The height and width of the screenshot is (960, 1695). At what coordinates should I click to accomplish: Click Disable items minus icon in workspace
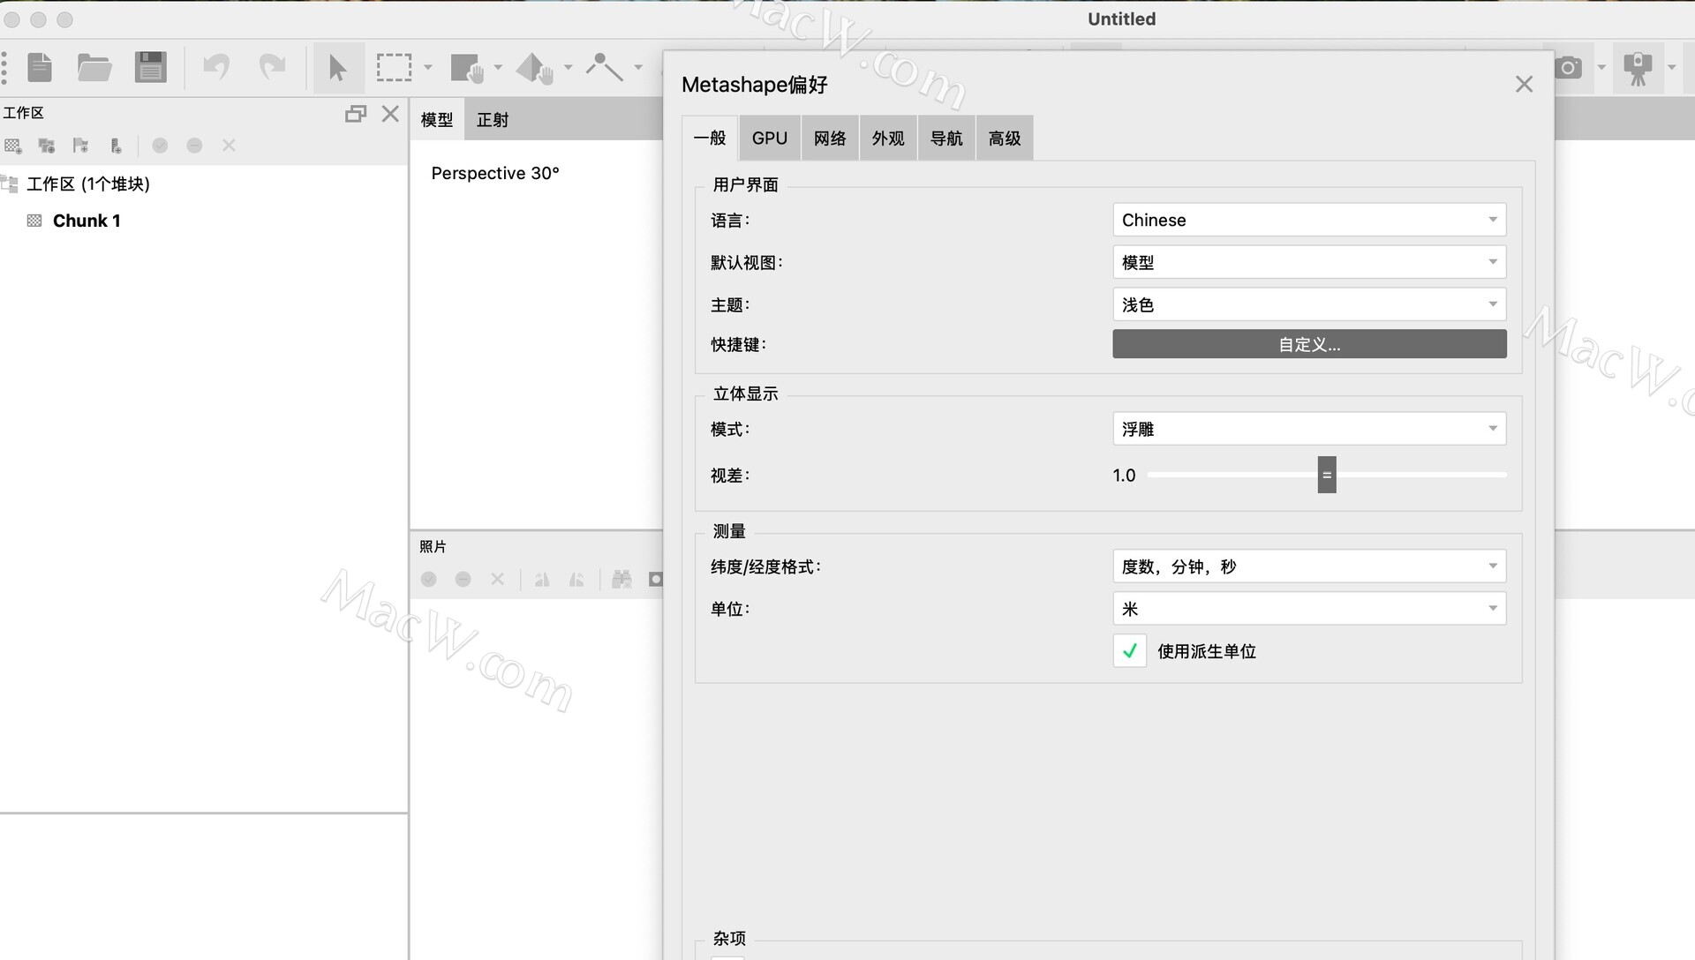tap(194, 146)
